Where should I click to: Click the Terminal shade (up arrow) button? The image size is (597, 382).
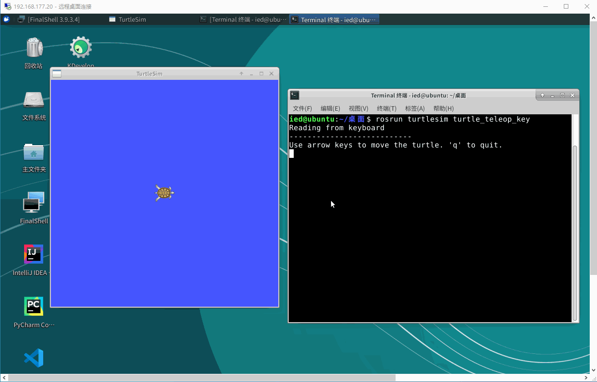point(542,95)
